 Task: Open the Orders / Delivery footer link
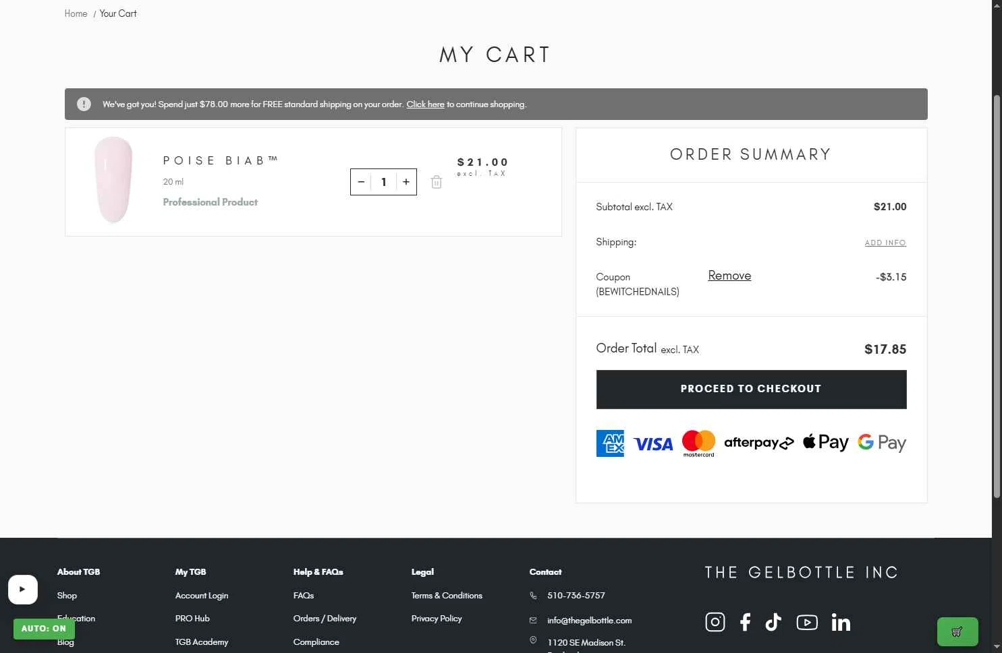coord(325,619)
